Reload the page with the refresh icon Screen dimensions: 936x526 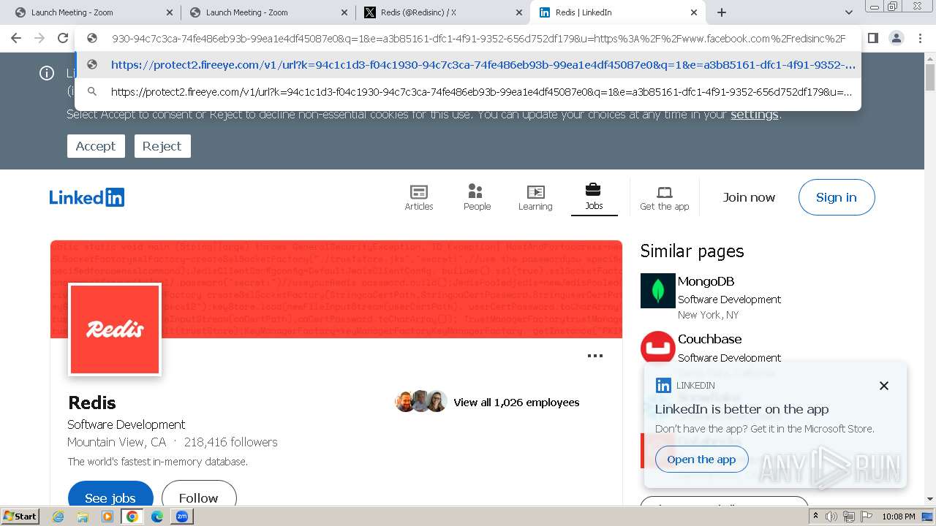[63, 38]
